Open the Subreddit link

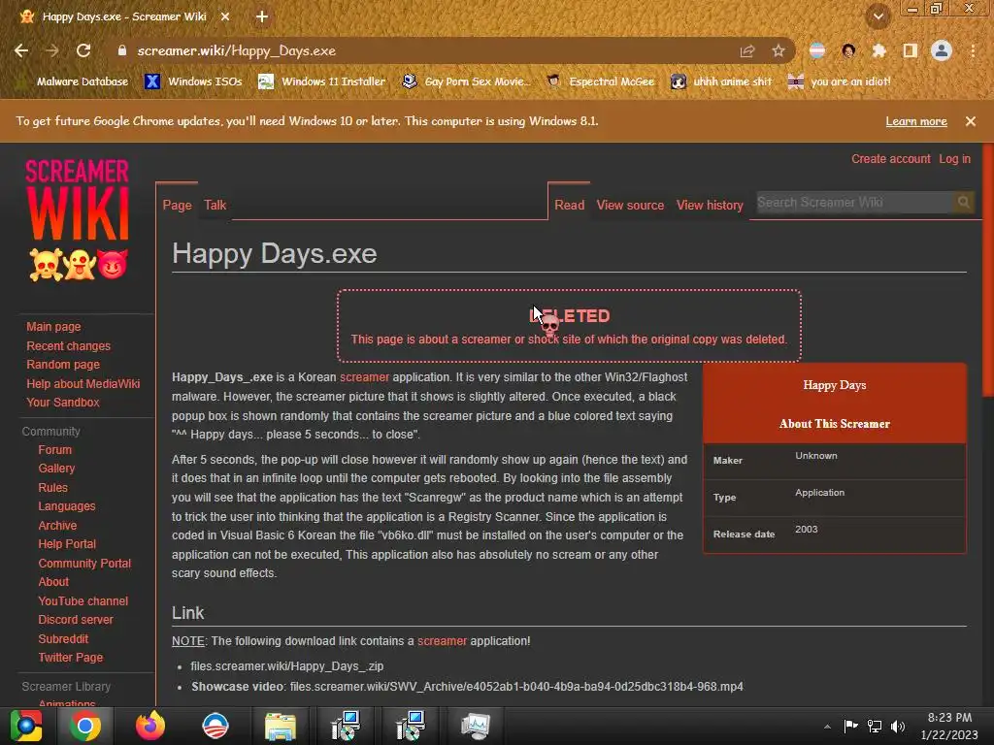point(63,638)
